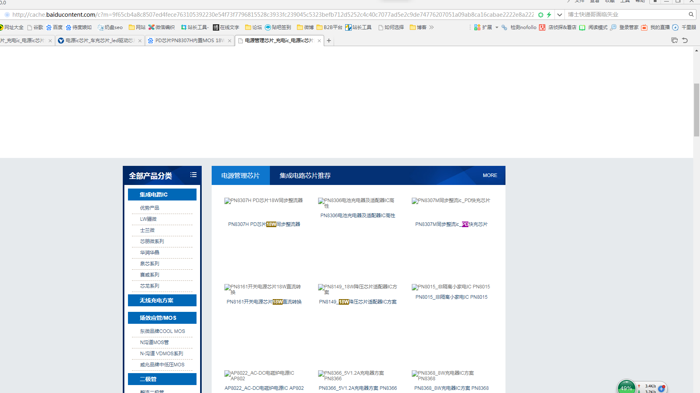Click the green refresh icon in address bar

point(541,15)
